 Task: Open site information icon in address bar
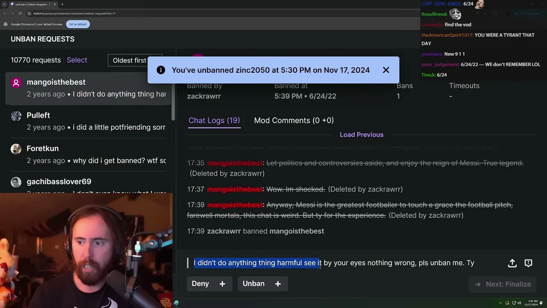tap(29, 13)
